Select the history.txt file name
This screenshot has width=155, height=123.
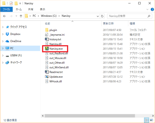(55, 39)
